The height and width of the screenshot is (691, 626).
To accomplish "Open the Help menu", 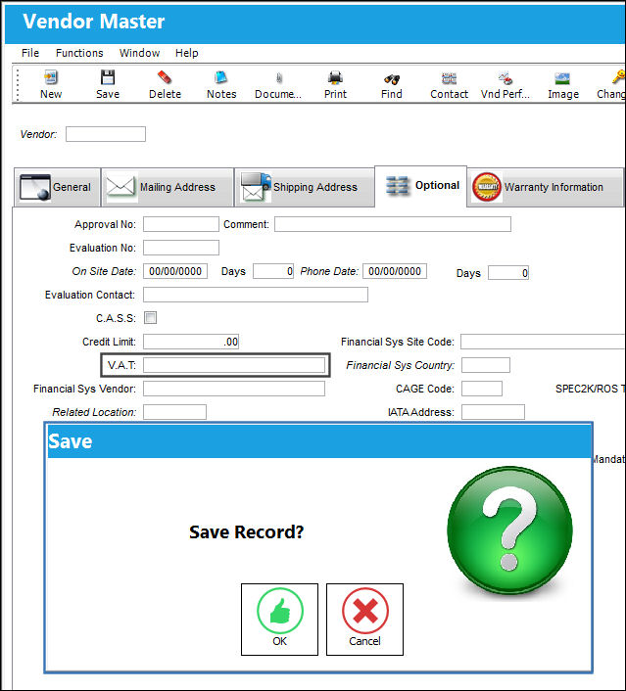I will 186,53.
